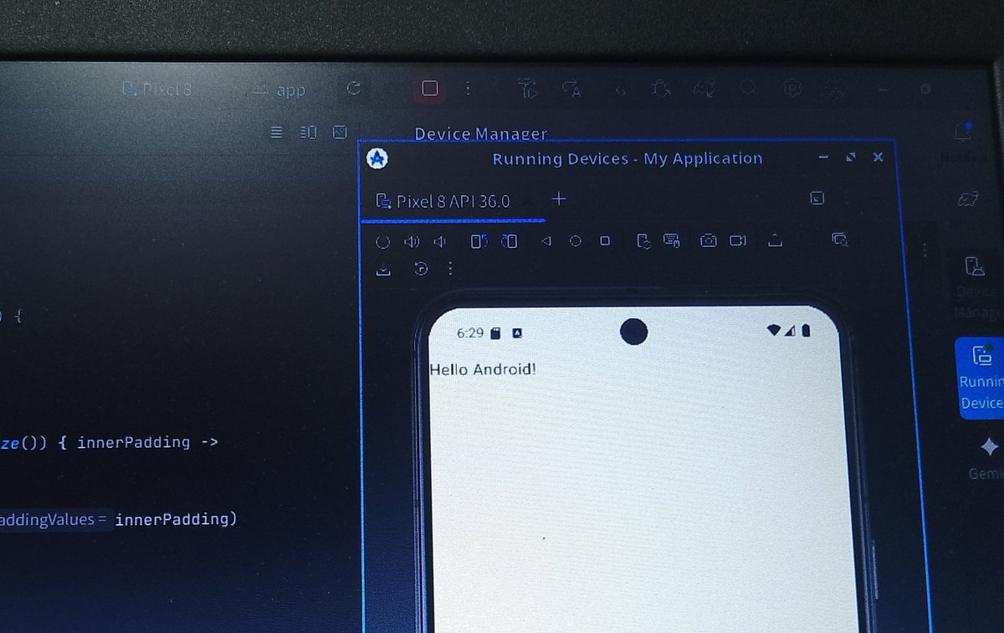Image resolution: width=1004 pixels, height=633 pixels.
Task: Click 'innerPadding ->' in the code editor
Action: pyautogui.click(x=147, y=441)
